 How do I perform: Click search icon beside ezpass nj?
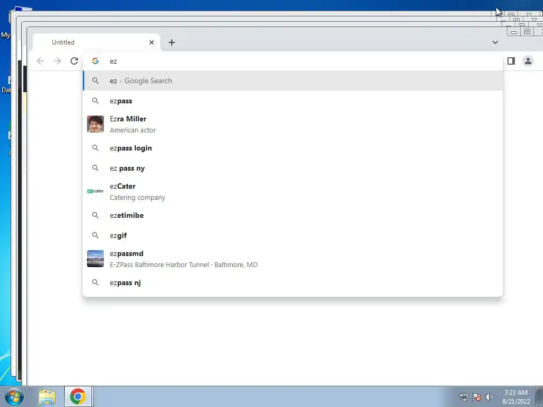tap(95, 282)
